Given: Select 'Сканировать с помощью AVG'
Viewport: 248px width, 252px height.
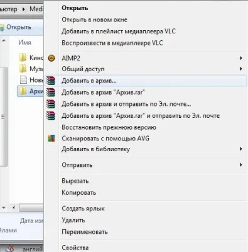Looking at the screenshot, I should coord(146,139).
